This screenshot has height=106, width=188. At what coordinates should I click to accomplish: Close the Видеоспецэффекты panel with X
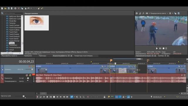tap(71, 56)
